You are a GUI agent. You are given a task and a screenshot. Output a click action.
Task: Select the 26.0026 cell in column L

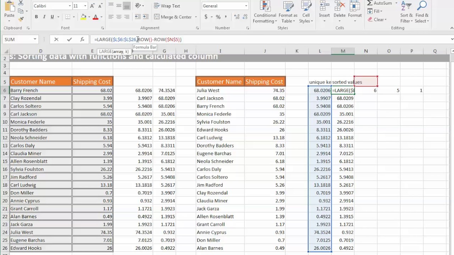tap(320, 248)
